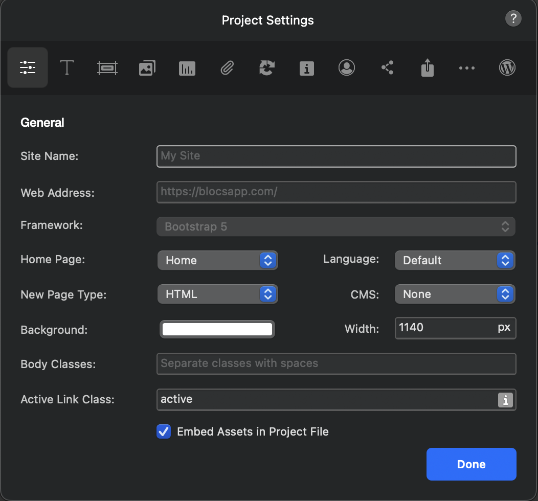The width and height of the screenshot is (538, 501).
Task: Click the paperclip attachments icon
Action: pos(227,67)
